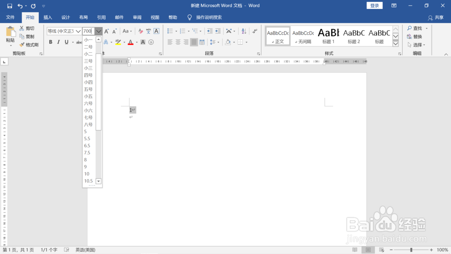Open line spacing dropdown
Screen dimensions: 451x254
point(218,42)
